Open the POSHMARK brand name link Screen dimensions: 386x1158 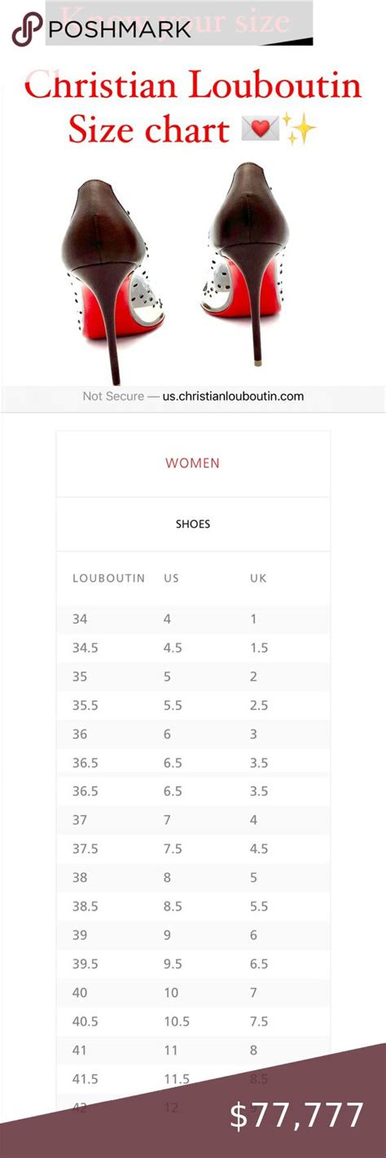(120, 29)
